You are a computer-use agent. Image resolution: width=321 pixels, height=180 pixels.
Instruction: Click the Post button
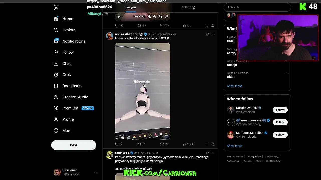(73, 145)
